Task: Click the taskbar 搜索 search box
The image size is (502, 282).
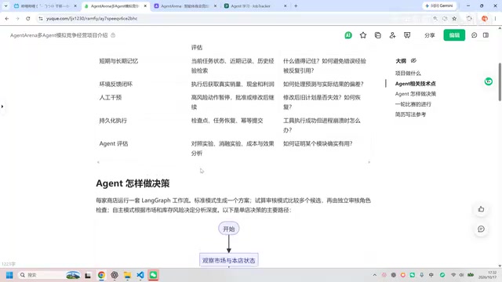Action: [x=49, y=275]
